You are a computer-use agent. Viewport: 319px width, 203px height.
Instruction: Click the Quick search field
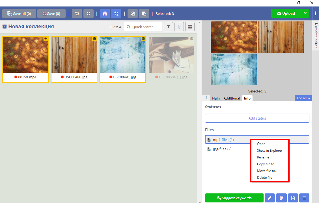point(143,27)
